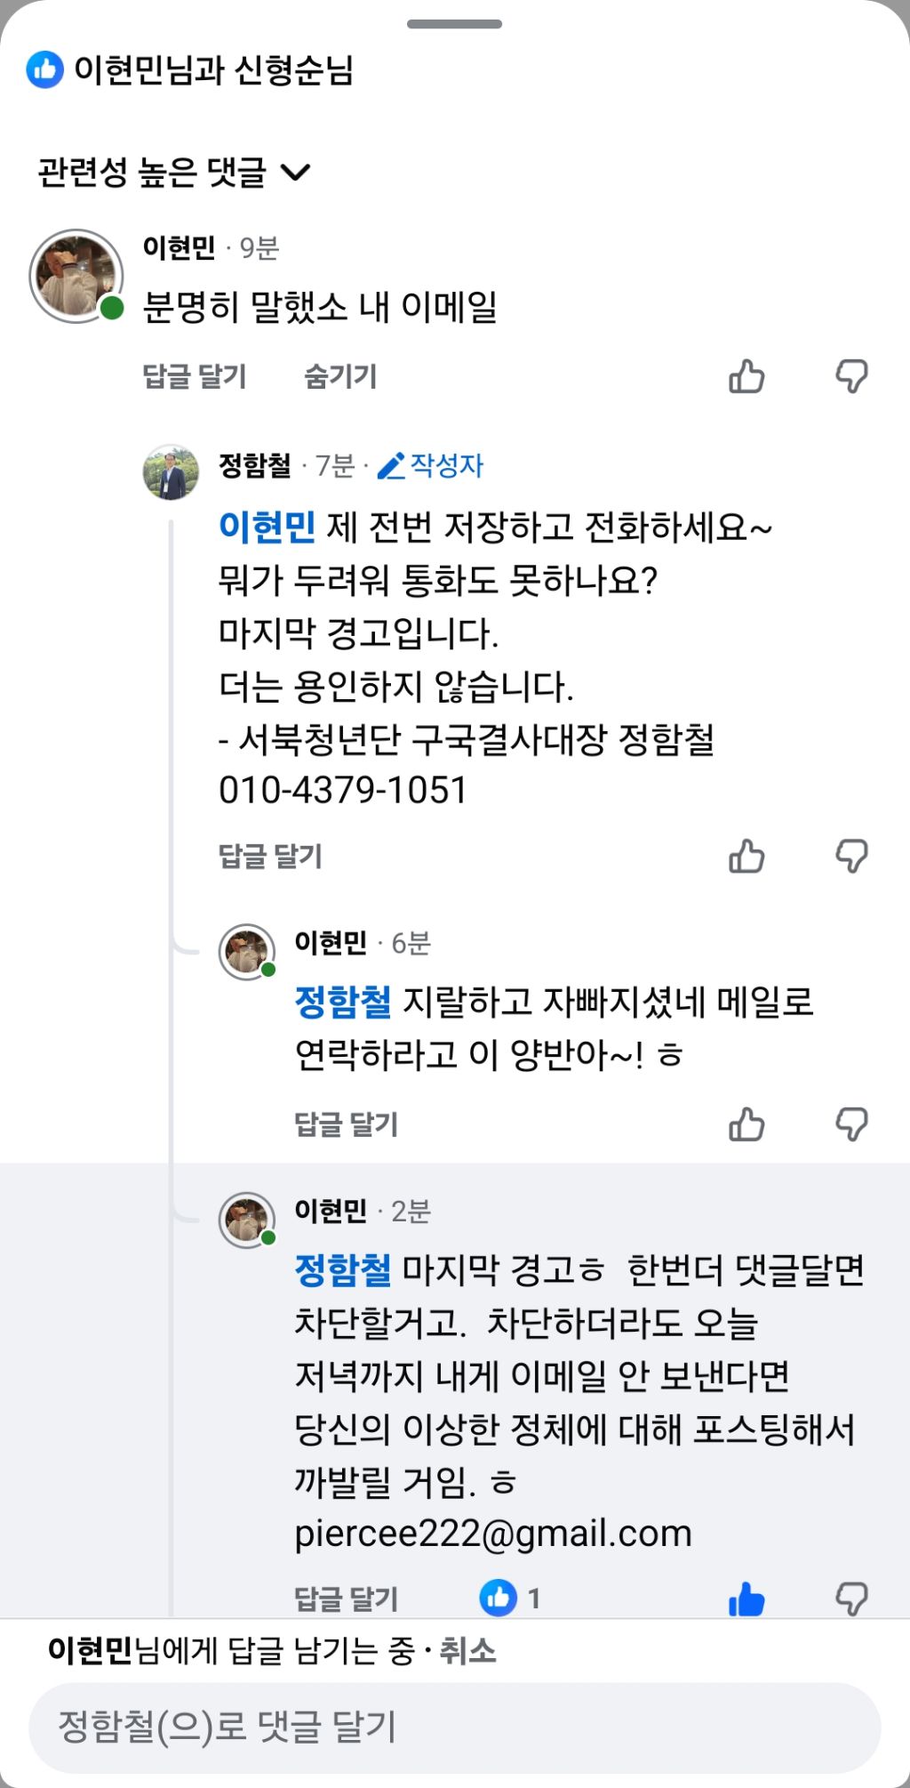
Task: Dislike 이현민's 2-minute-old reply
Action: pyautogui.click(x=851, y=1599)
